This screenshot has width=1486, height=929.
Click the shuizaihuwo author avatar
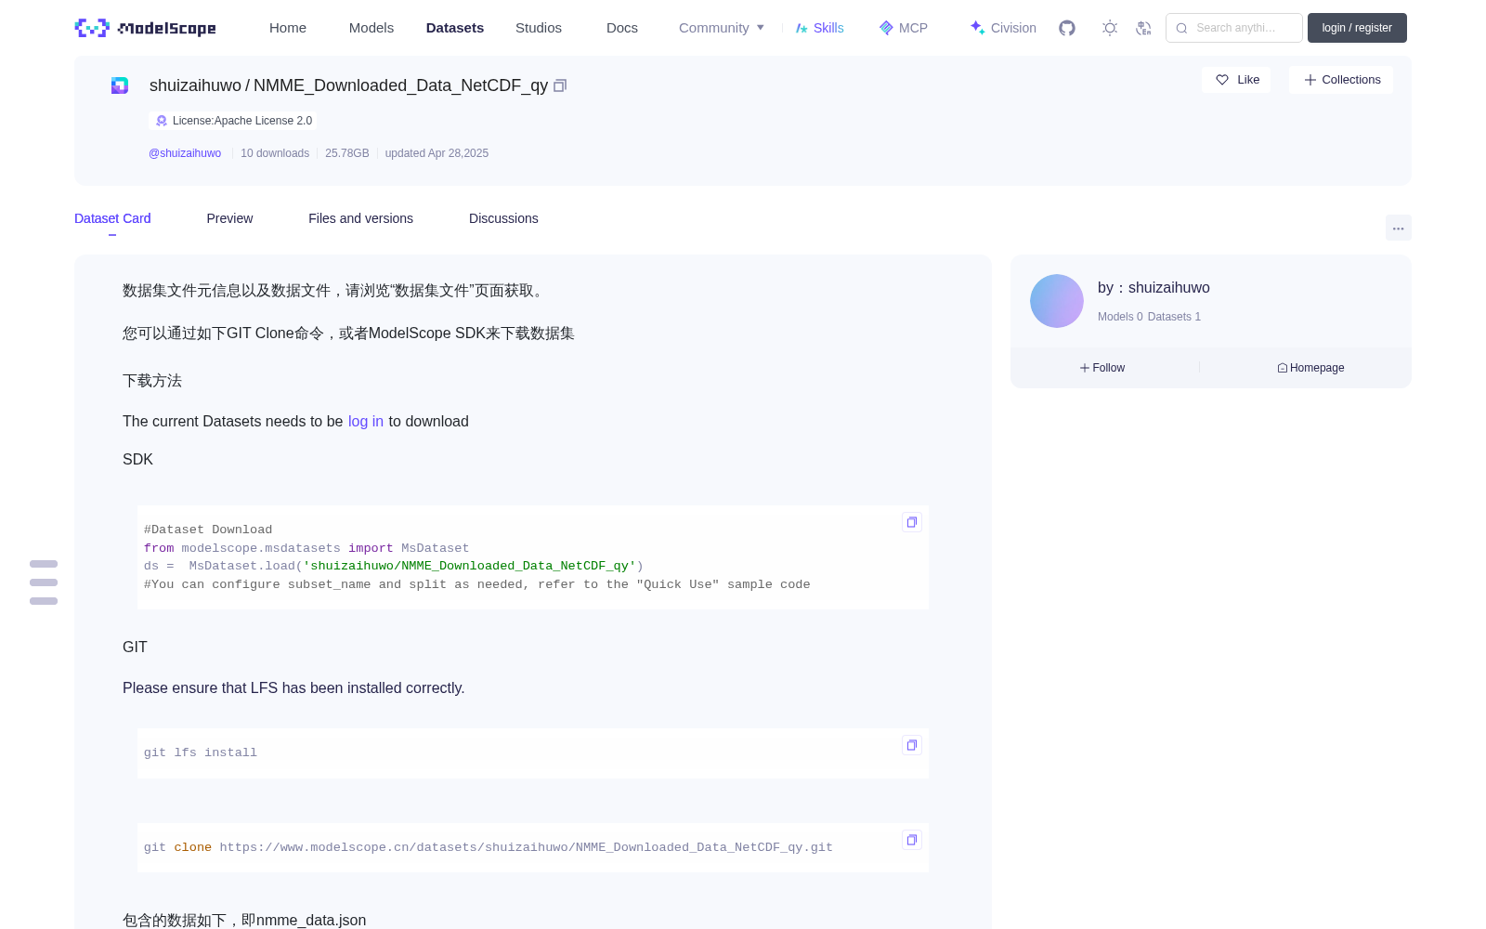1057,301
